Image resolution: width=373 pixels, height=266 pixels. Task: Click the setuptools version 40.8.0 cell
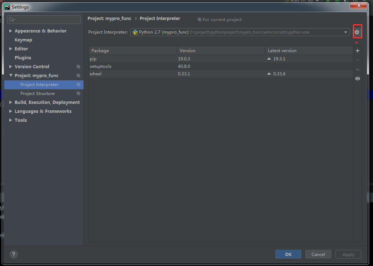tap(184, 66)
